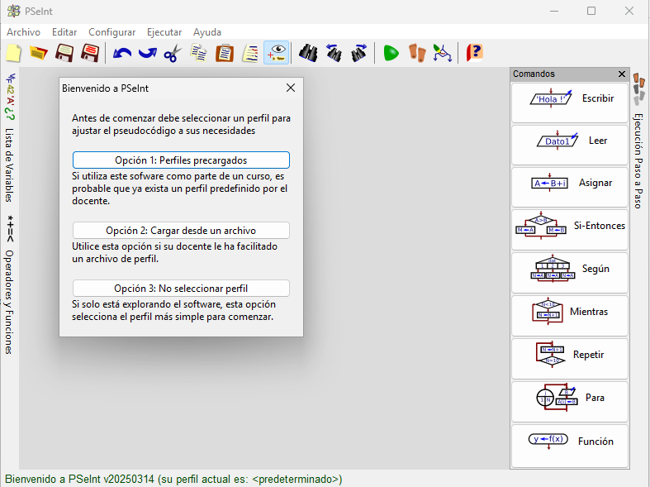650x487 pixels.
Task: Insert the Para loop command
Action: 570,402
